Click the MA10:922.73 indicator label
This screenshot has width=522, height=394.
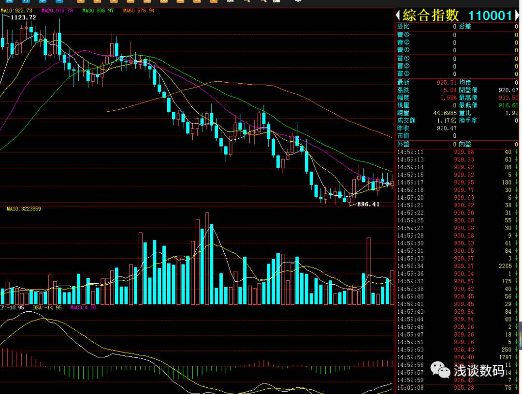click(16, 11)
